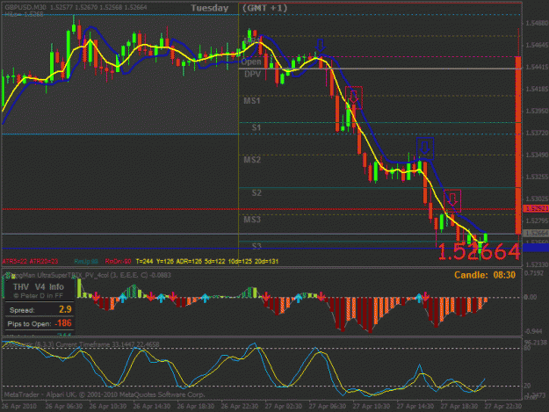Click the '26 Apr 22:30' time axis label
Image resolution: width=549 pixels, height=412 pixels.
coord(240,407)
